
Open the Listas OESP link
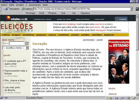pos(99,19)
